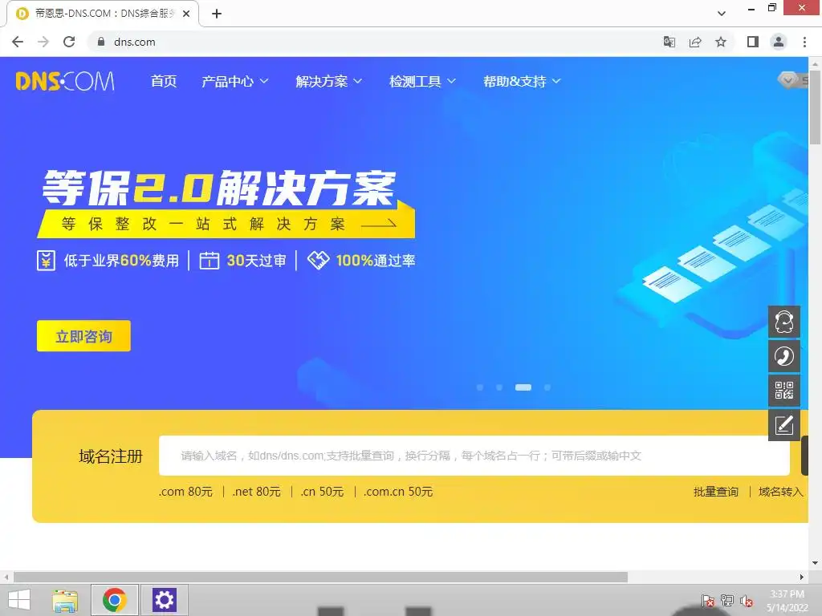The width and height of the screenshot is (822, 616).
Task: Select the fourth carousel dot
Action: pos(547,387)
